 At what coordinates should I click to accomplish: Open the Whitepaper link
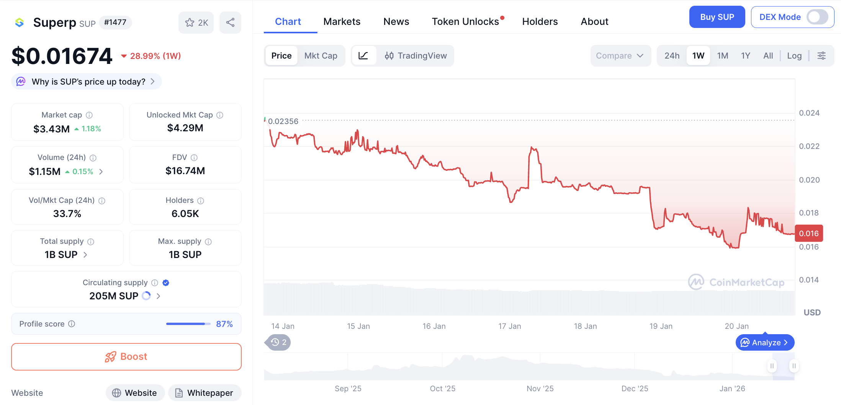pos(205,393)
